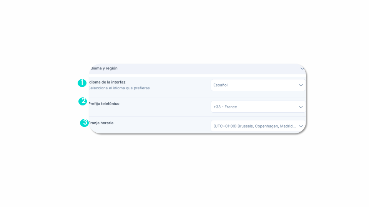Viewport: 369px width, 207px height.
Task: Select the +33 - France value text
Action: pos(225,107)
